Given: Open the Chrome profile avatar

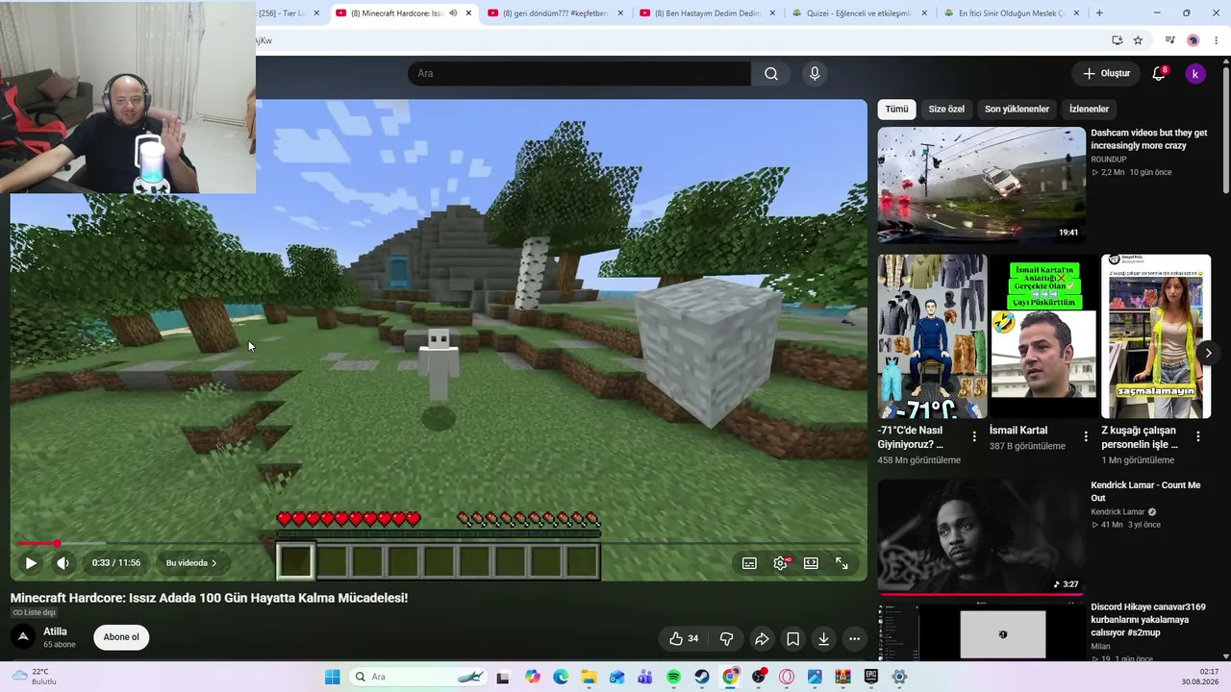Looking at the screenshot, I should click(x=1193, y=40).
